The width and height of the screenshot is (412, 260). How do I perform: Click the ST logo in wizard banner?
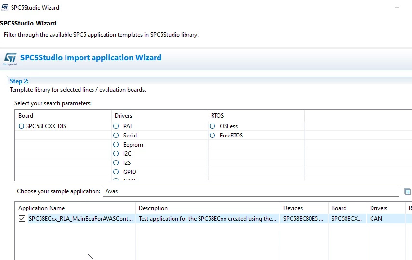tap(11, 59)
